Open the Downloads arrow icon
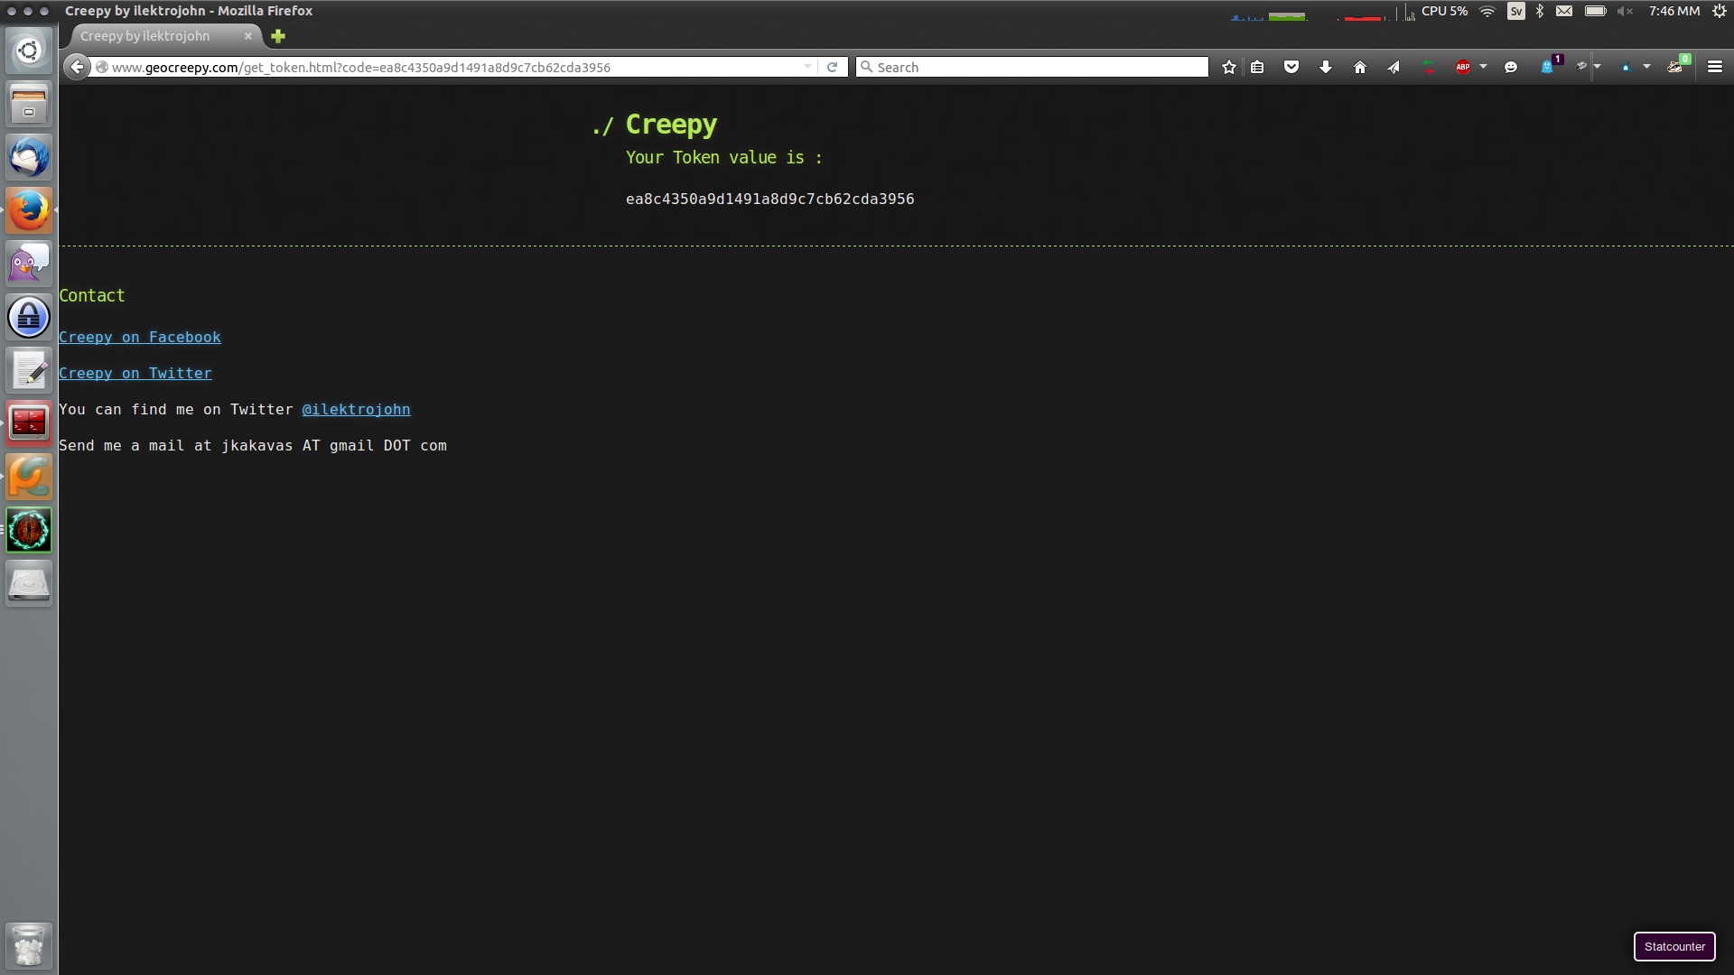 click(1326, 67)
